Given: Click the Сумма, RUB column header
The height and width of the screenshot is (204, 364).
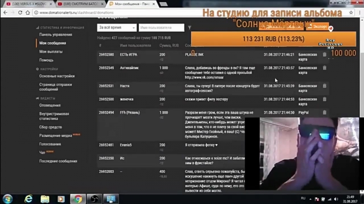Looking at the screenshot, I should (x=169, y=46).
